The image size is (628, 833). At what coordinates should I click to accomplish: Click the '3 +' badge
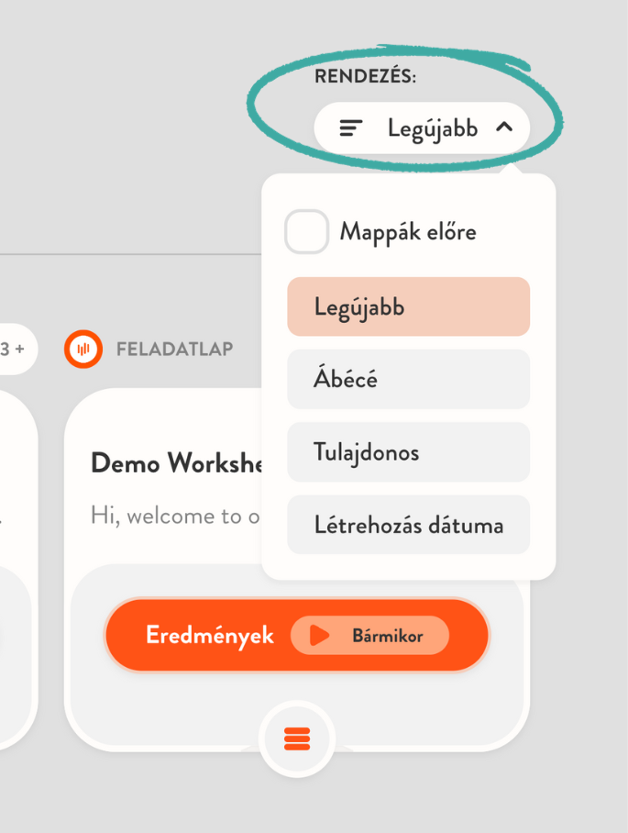tap(13, 350)
